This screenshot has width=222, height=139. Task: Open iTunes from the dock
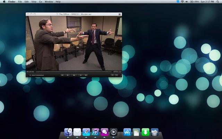95,132
